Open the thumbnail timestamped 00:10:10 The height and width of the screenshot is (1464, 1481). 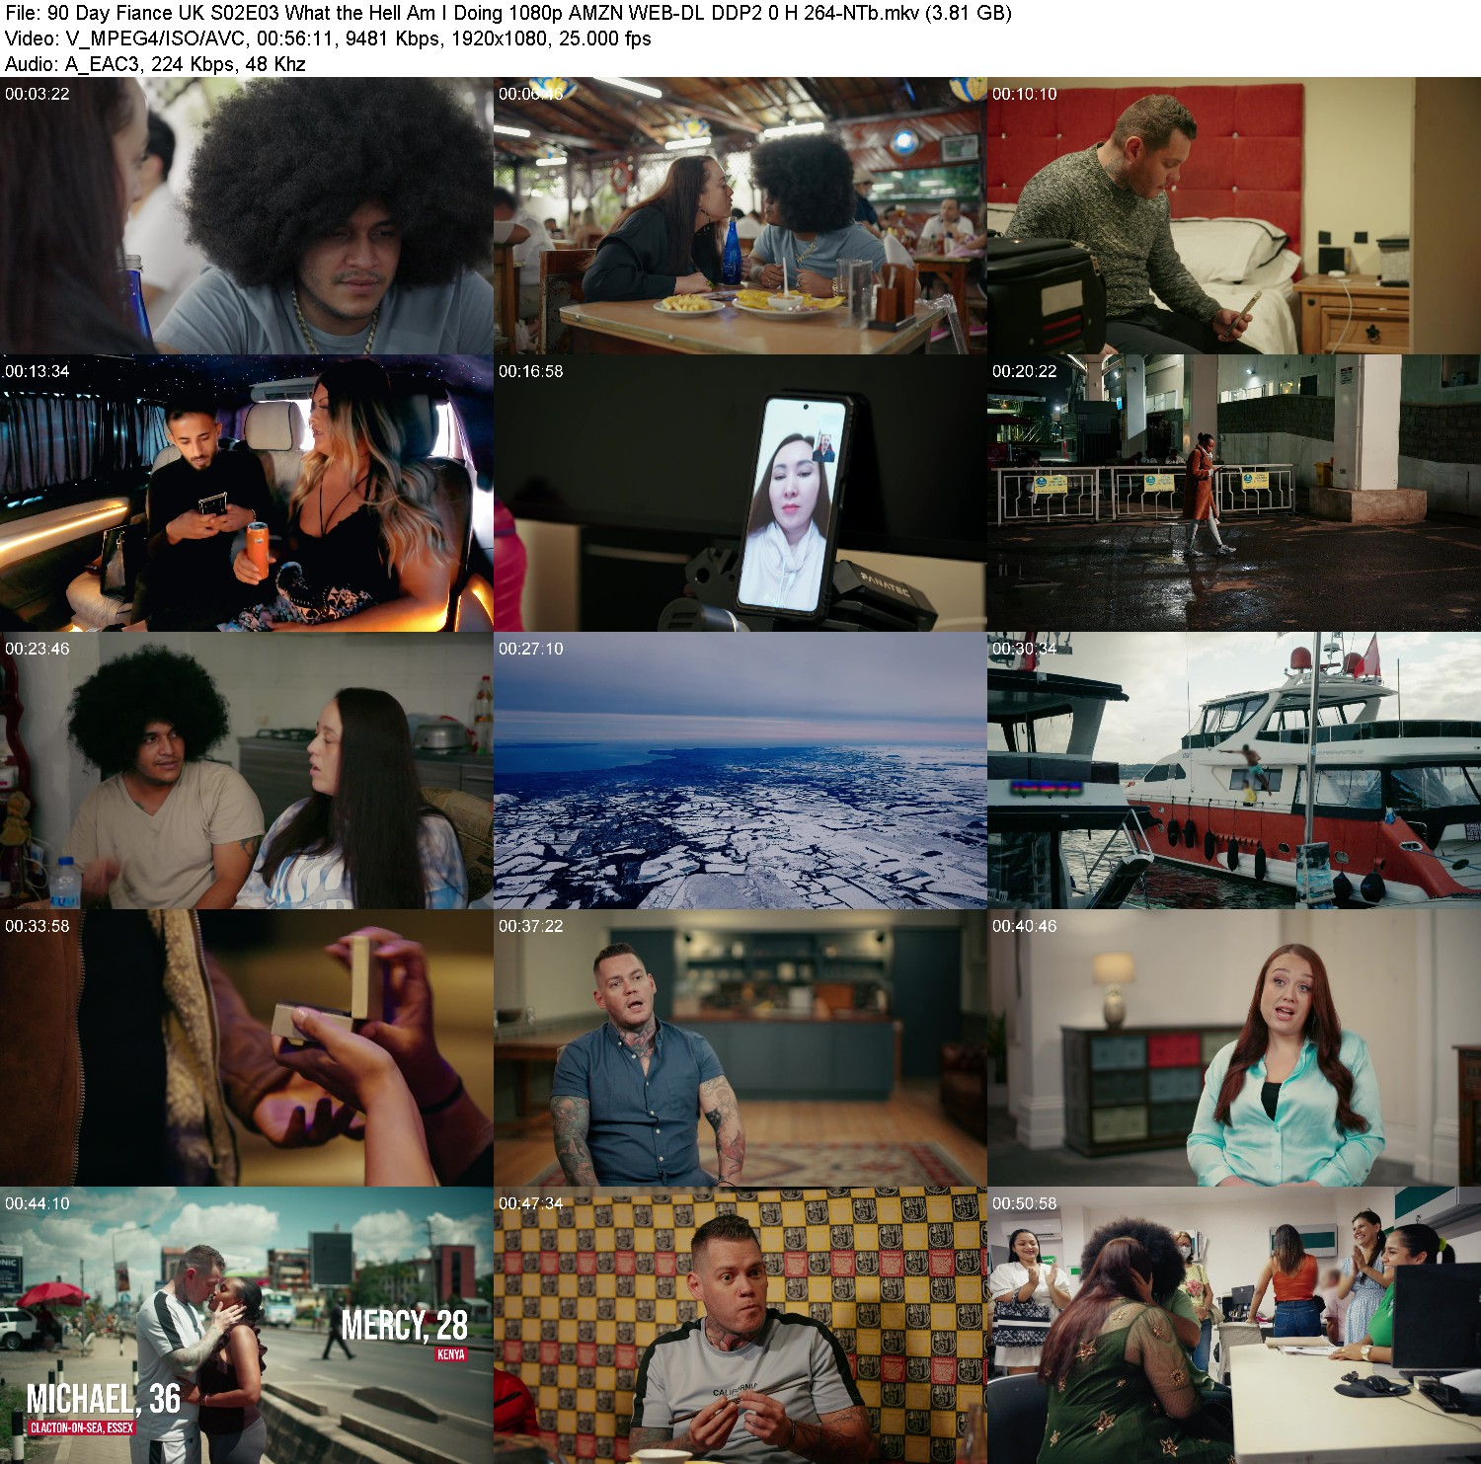tap(1234, 215)
